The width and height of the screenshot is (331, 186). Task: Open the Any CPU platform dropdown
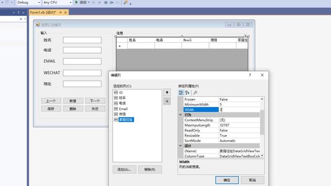[57, 3]
